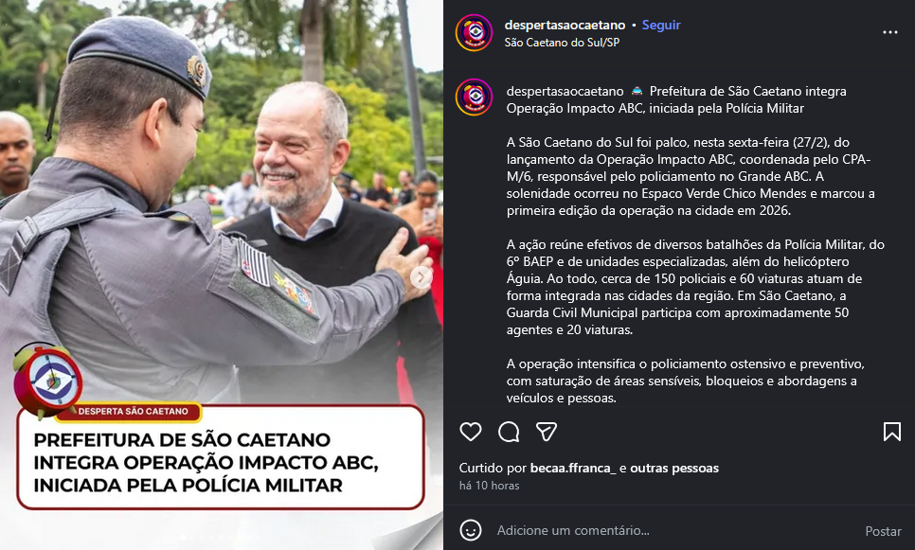Screen dimensions: 915x550
Task: Click the headline card on the post photo
Action: [x=221, y=456]
